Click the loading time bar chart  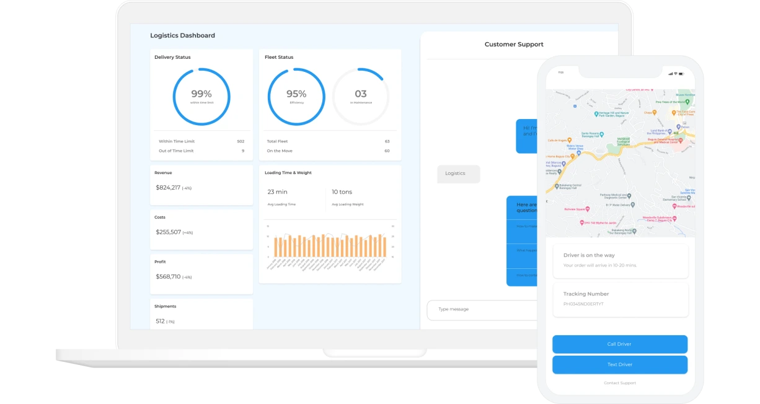(330, 245)
